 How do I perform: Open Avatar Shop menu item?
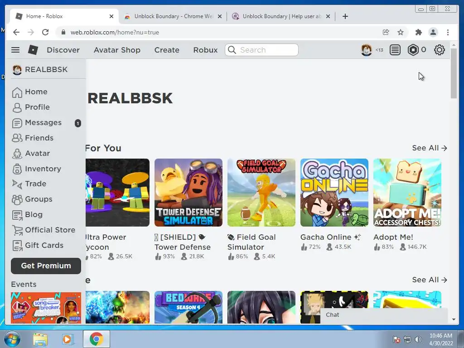coord(117,50)
